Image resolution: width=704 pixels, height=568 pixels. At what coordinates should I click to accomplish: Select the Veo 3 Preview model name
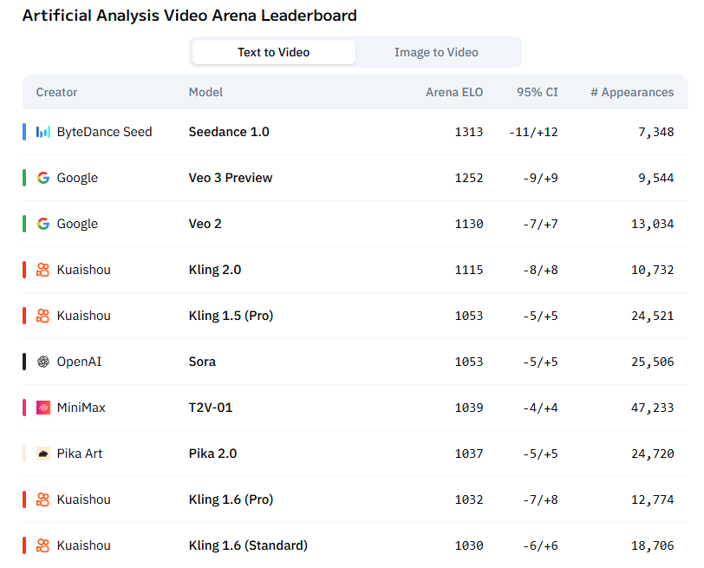[231, 178]
